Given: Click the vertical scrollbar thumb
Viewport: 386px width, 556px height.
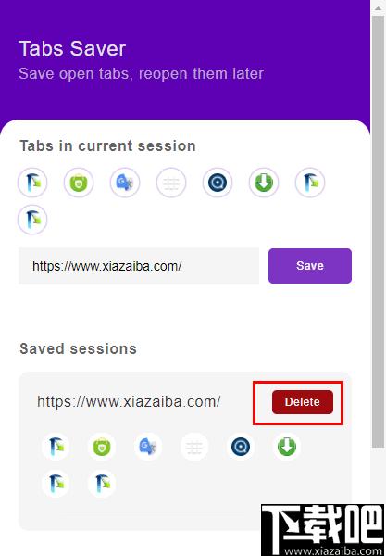Looking at the screenshot, I should click(x=379, y=233).
